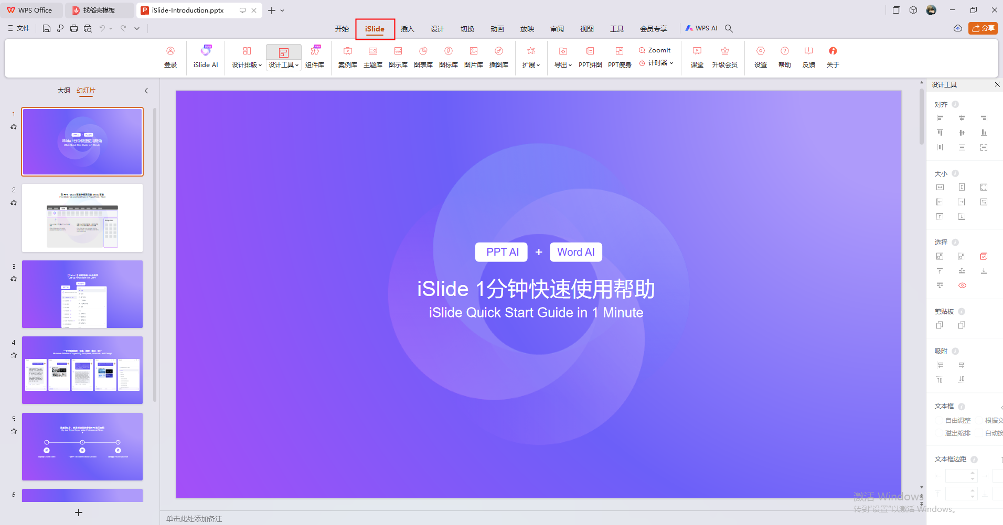1003x525 pixels.
Task: Click the WPS AI button
Action: click(701, 28)
